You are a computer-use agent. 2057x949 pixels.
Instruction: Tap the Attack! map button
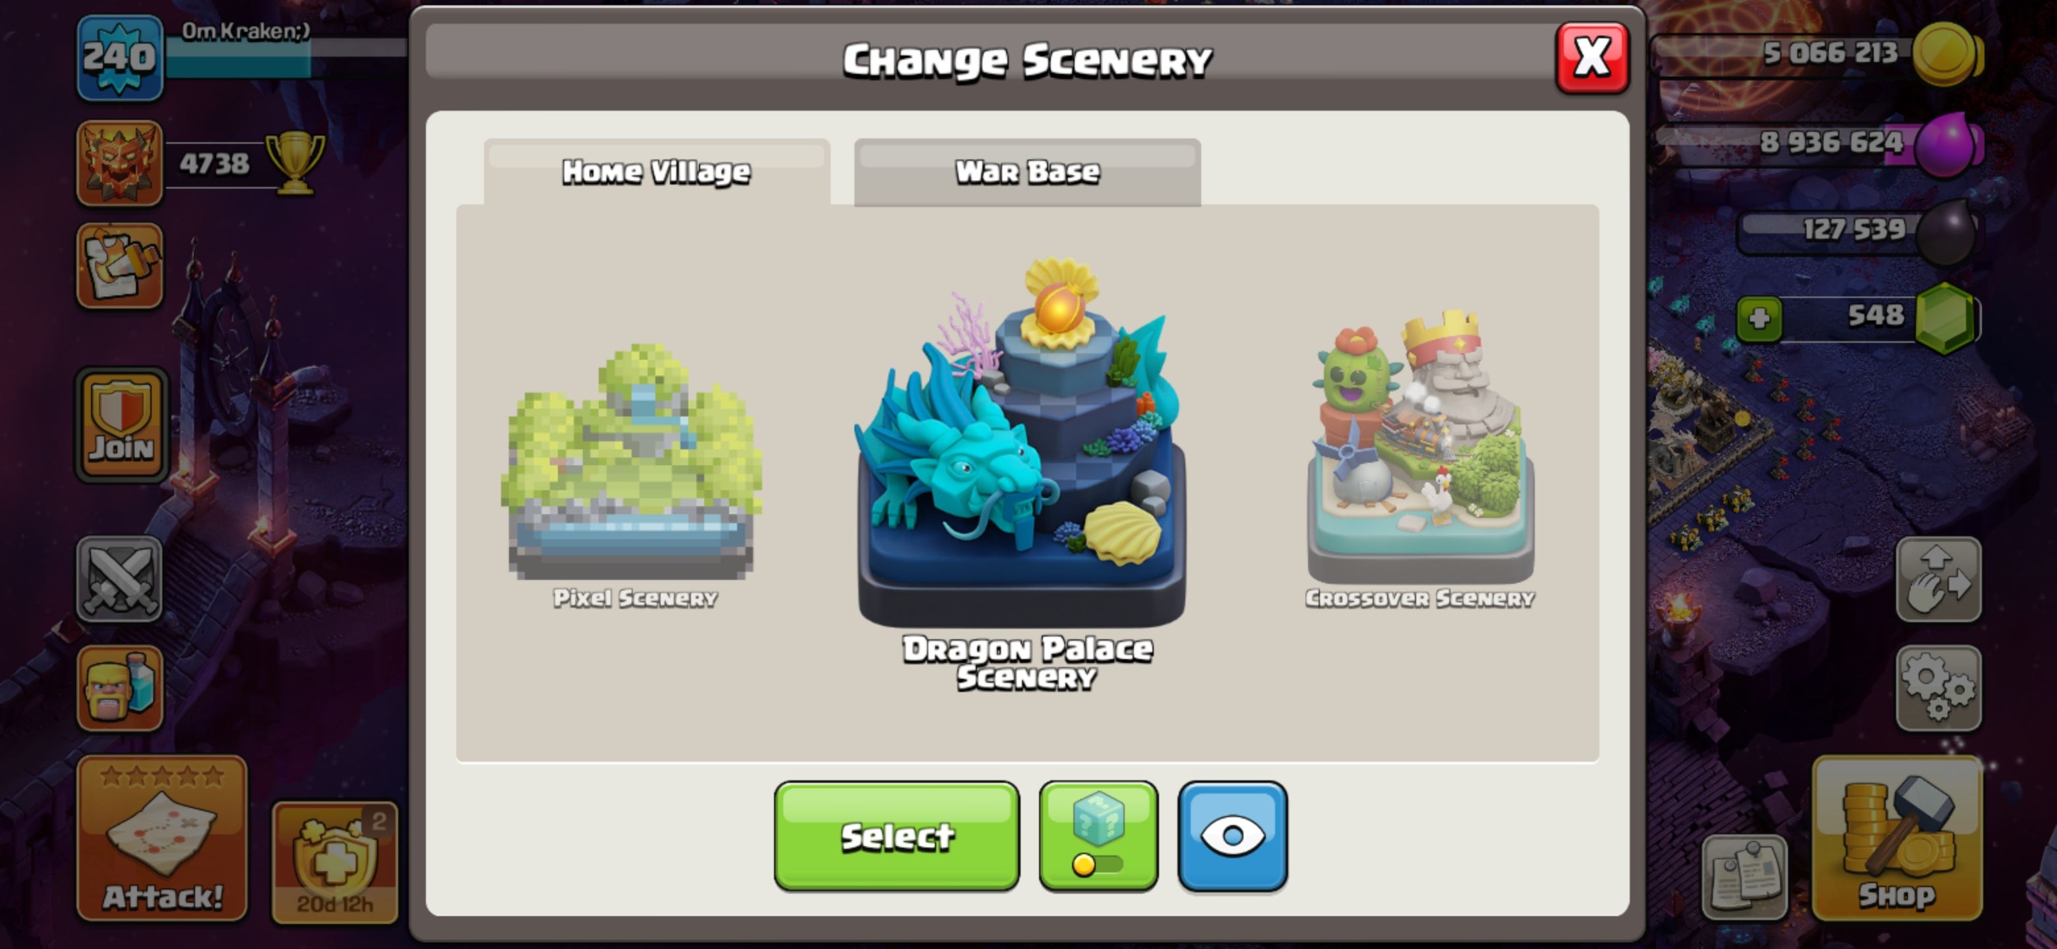(x=162, y=837)
